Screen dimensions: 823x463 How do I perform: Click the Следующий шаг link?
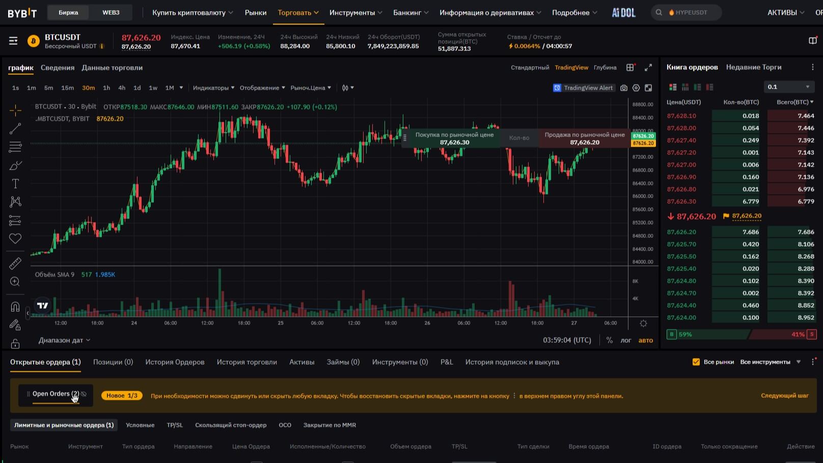[784, 396]
